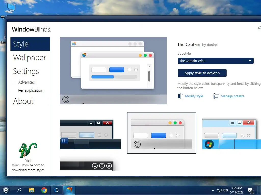This screenshot has width=261, height=195.
Task: Go to the About section
Action: pyautogui.click(x=23, y=101)
